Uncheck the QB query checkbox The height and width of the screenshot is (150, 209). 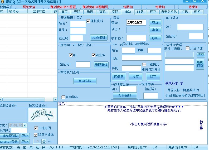click(71, 55)
